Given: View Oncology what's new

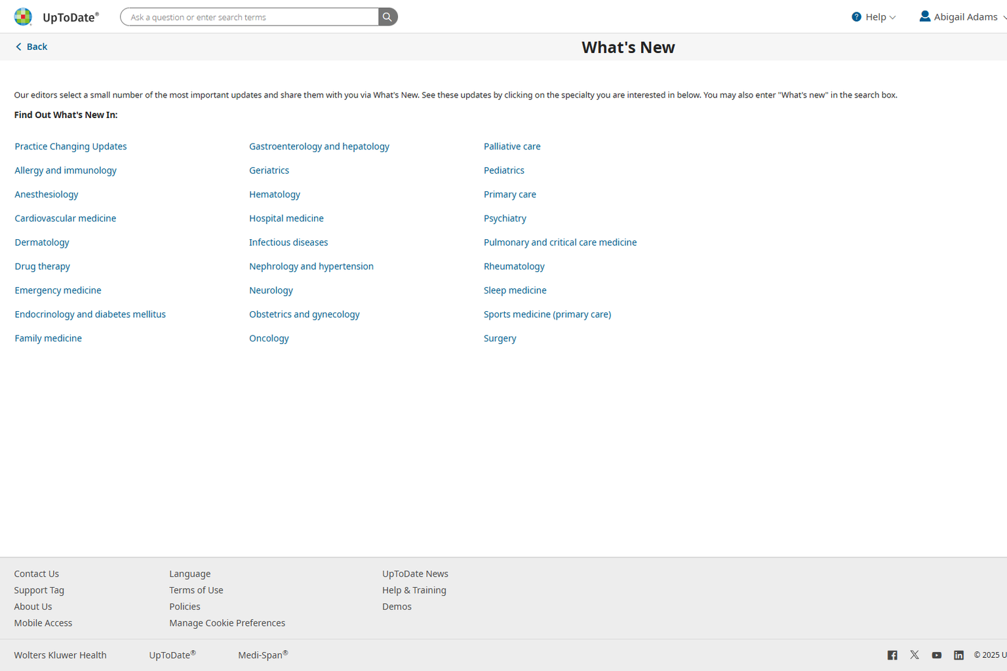Looking at the screenshot, I should (x=269, y=338).
